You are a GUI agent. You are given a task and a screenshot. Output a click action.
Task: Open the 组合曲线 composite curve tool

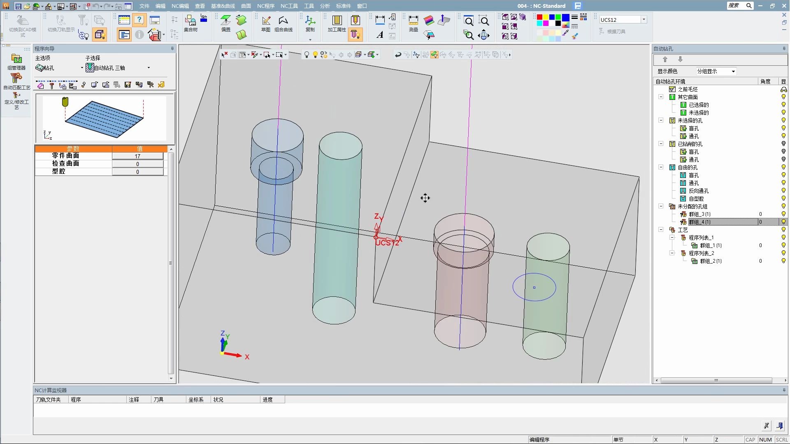(x=283, y=21)
